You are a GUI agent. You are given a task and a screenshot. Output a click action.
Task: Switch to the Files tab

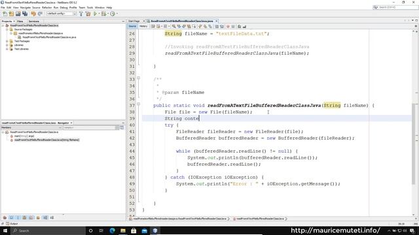pos(20,22)
